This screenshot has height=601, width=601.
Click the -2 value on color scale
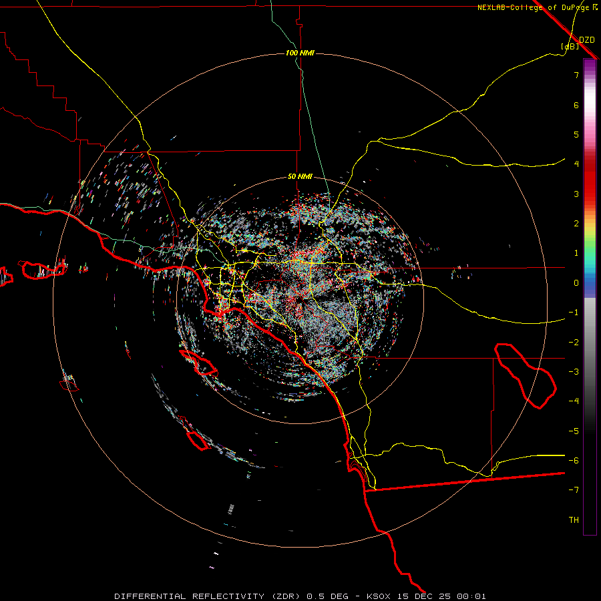574,343
